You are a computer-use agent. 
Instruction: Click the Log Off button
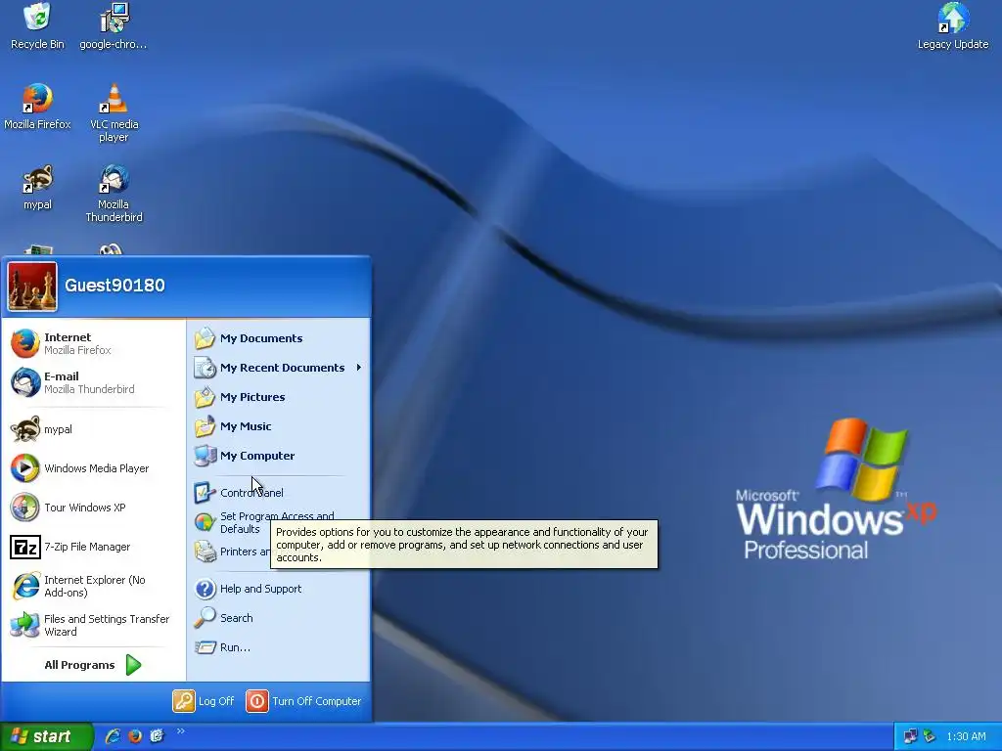(204, 700)
